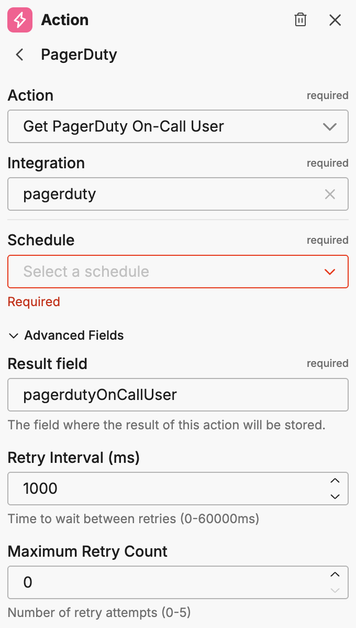
Task: Click the red Required error text
Action: [34, 301]
